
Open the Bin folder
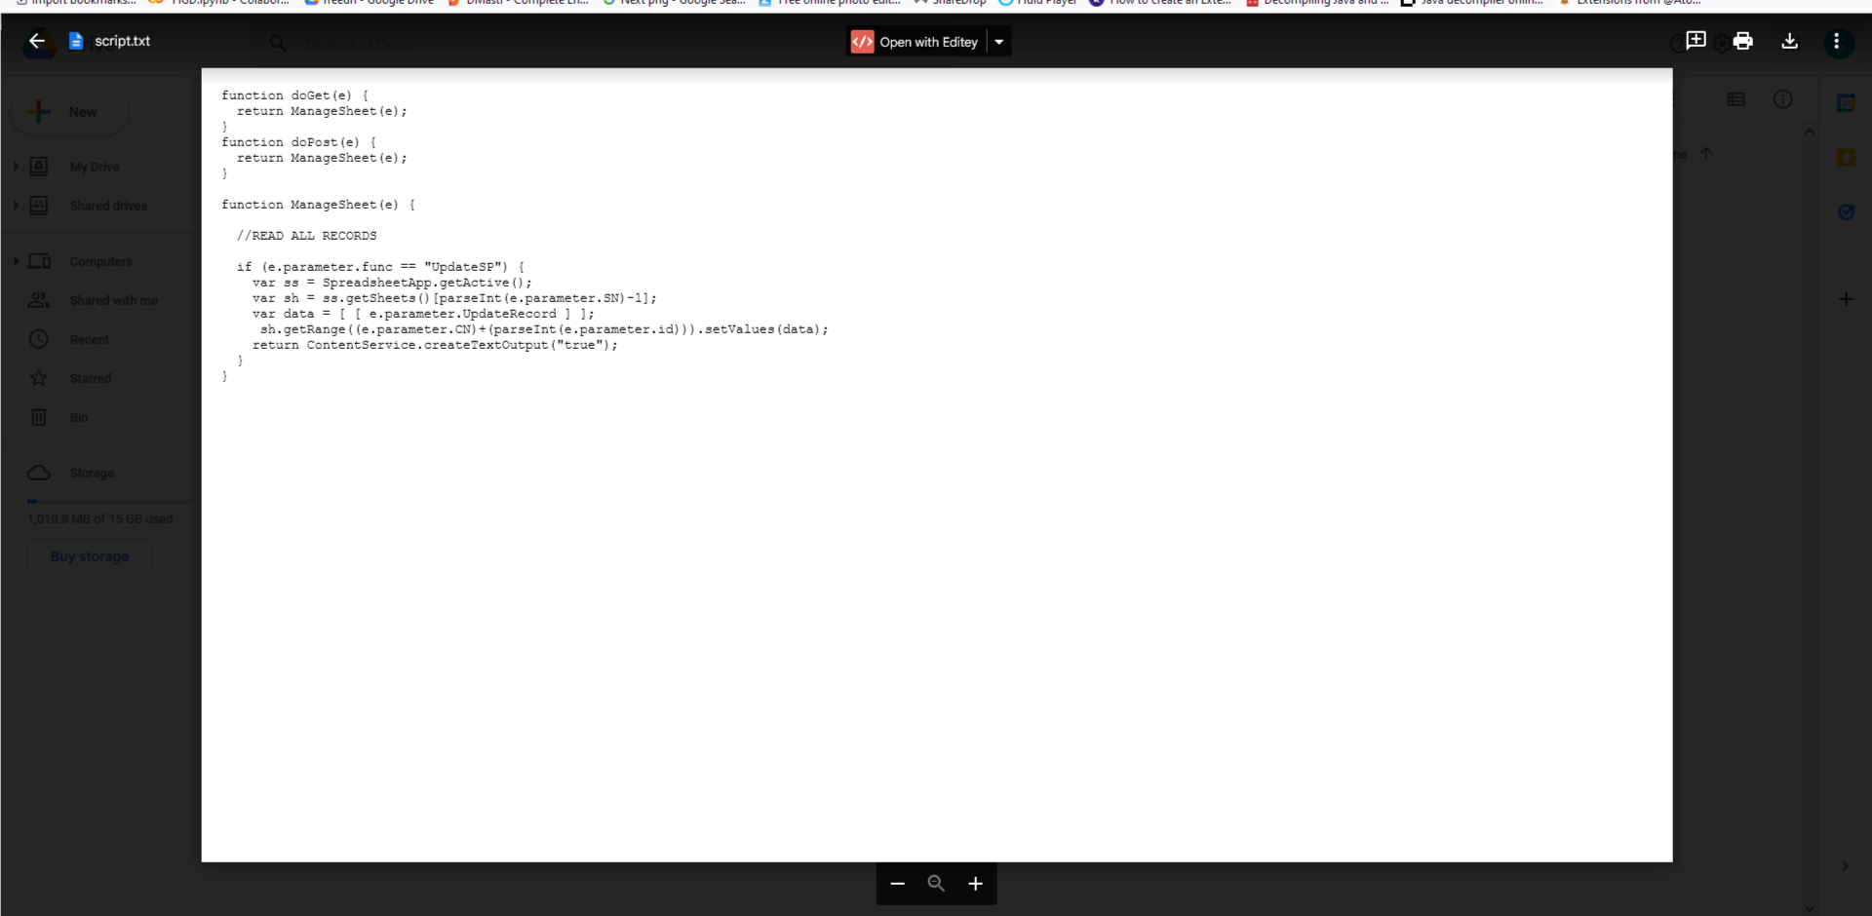point(78,417)
